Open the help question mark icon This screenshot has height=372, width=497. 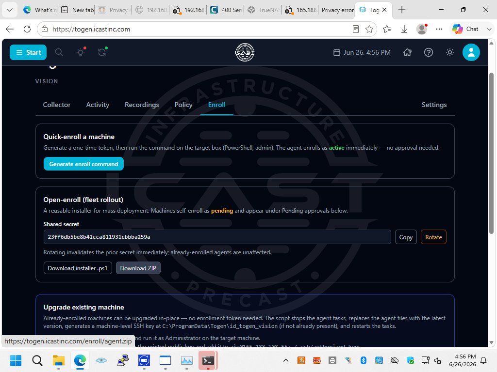tap(429, 52)
